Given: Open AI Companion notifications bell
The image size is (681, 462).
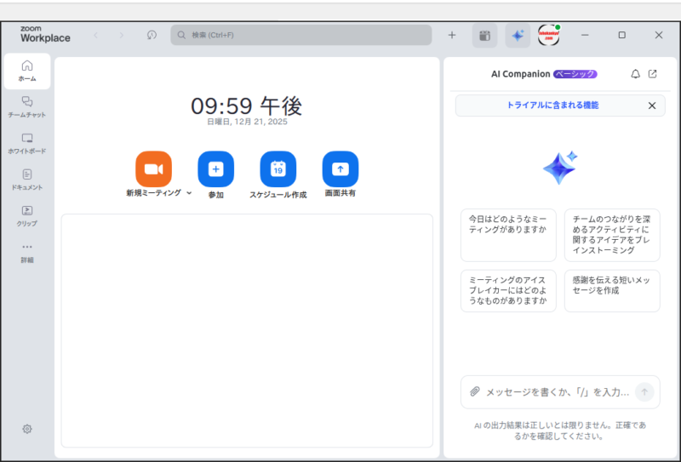Looking at the screenshot, I should click(635, 74).
